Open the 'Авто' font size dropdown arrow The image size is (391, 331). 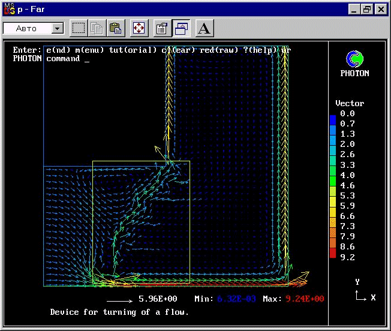[x=58, y=28]
